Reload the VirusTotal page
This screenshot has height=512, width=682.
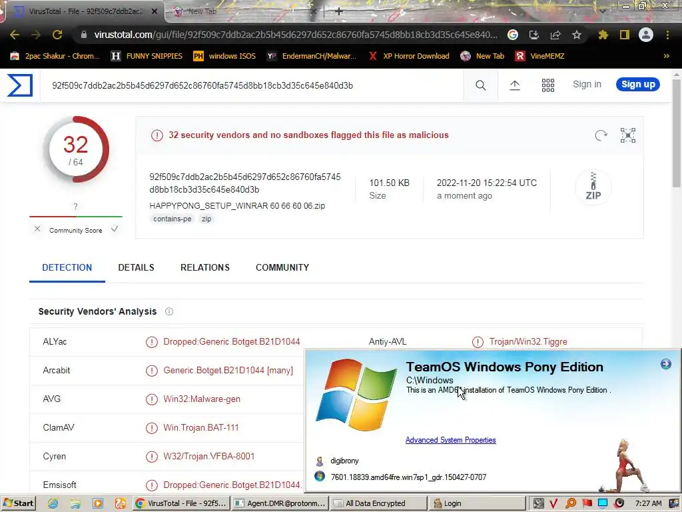point(57,35)
